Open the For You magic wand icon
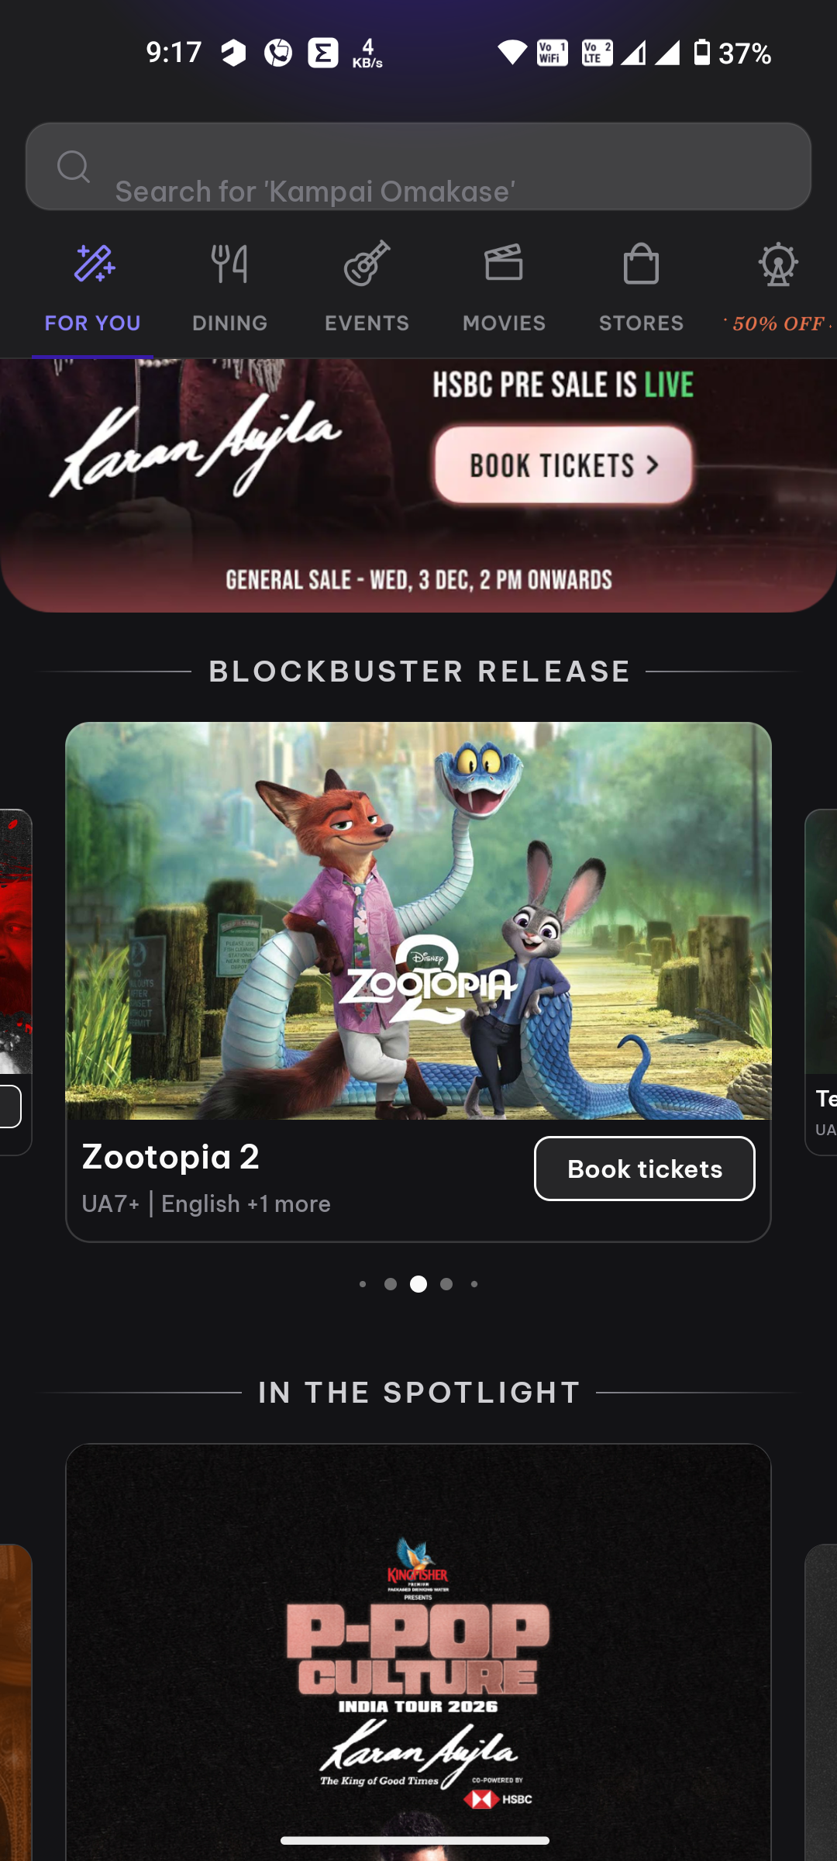Screen dimensions: 837x1861 94,264
